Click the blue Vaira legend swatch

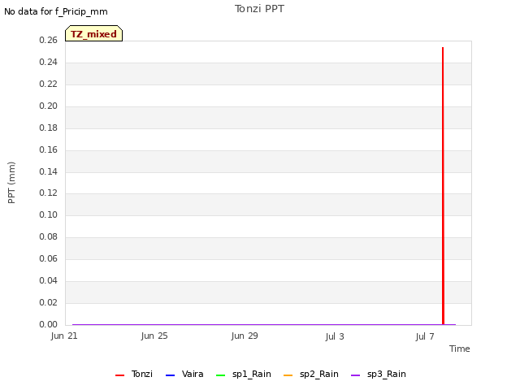pyautogui.click(x=170, y=375)
